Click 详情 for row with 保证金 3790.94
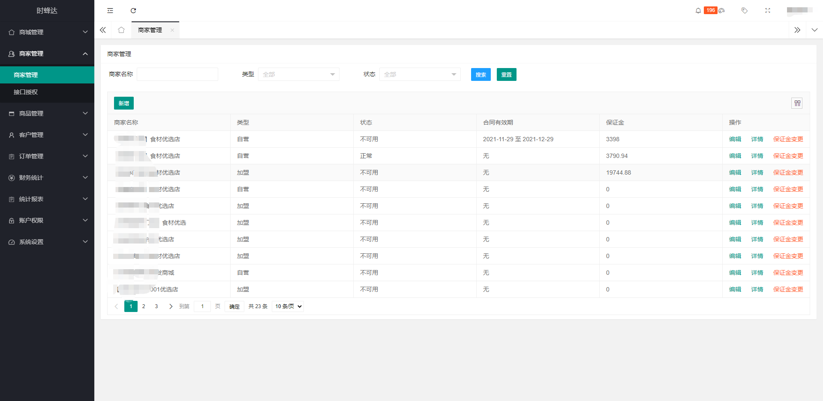The width and height of the screenshot is (823, 401). pyautogui.click(x=757, y=156)
